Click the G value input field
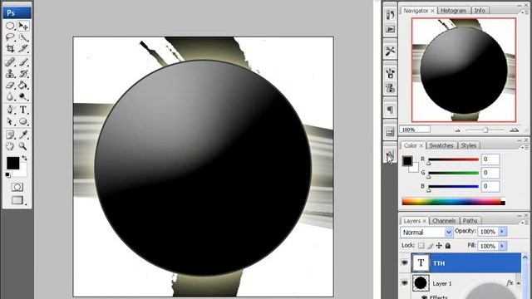Screen dimensions: 532x299 490,173
